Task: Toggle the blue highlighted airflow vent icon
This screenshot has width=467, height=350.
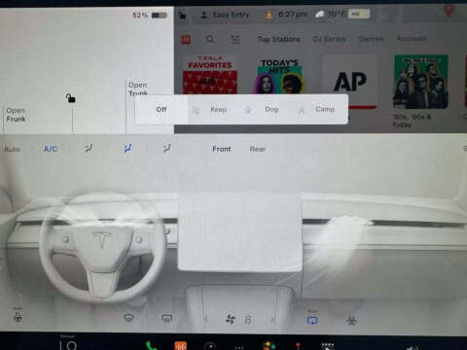Action: click(x=128, y=149)
